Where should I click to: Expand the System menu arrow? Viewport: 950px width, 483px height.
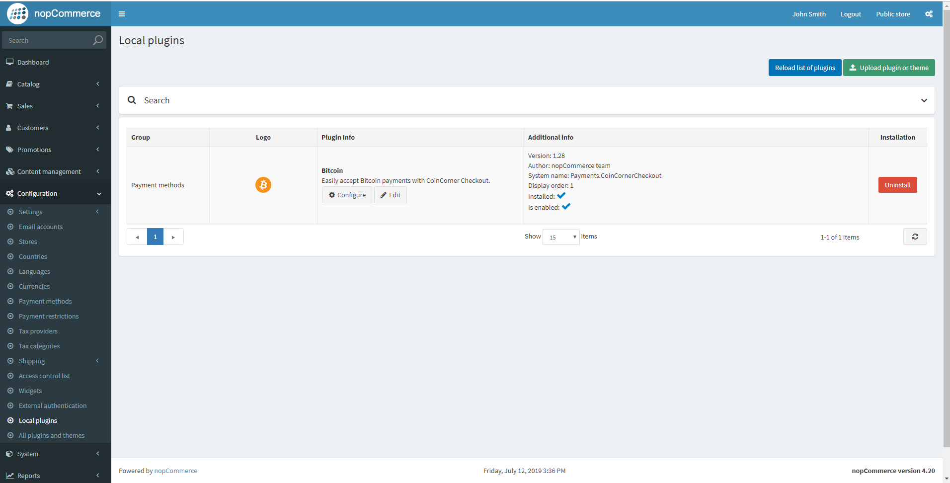click(98, 454)
